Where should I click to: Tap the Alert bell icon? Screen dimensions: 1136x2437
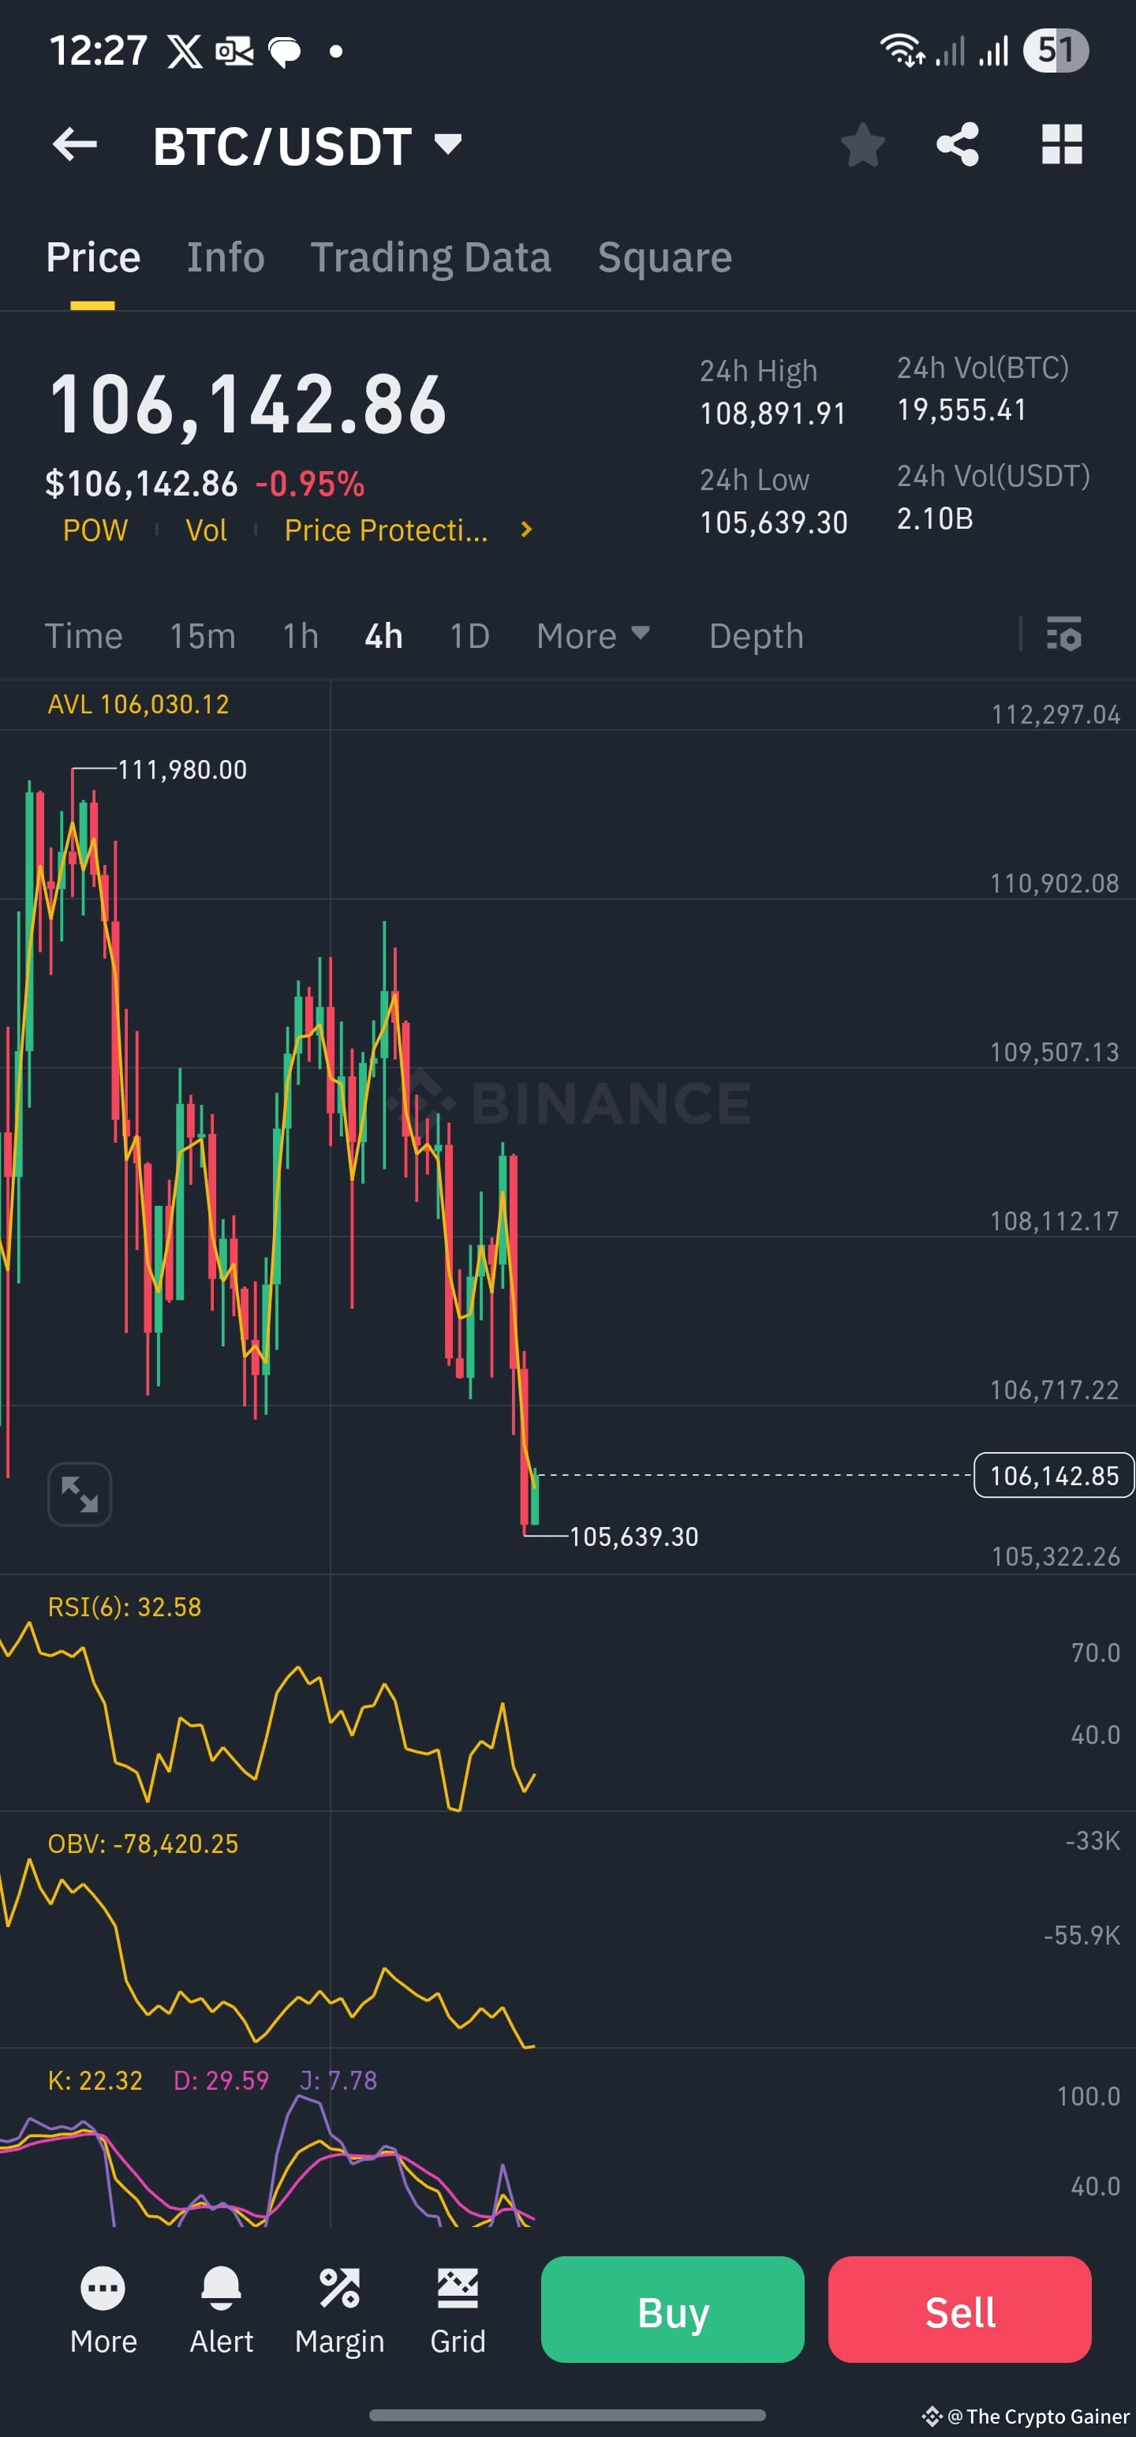(x=222, y=2308)
